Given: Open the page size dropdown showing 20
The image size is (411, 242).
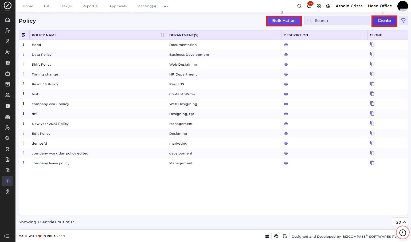Looking at the screenshot, I should click(400, 222).
